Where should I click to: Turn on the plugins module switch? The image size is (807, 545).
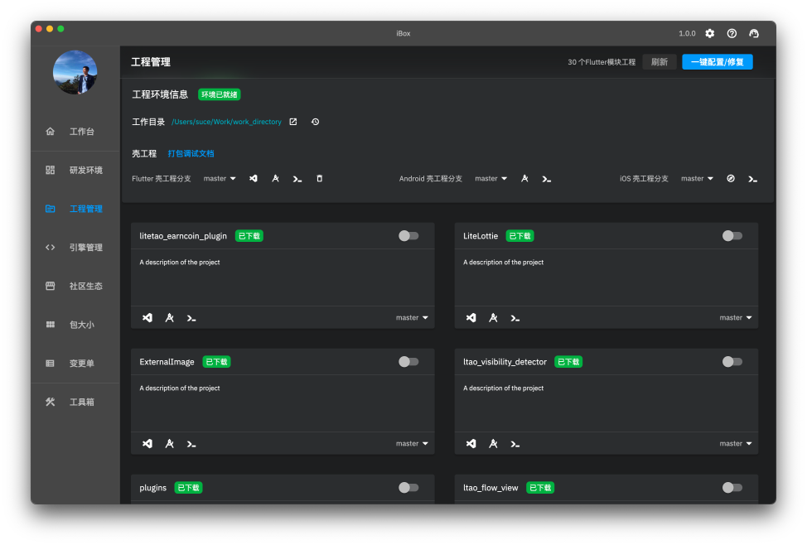click(x=408, y=488)
